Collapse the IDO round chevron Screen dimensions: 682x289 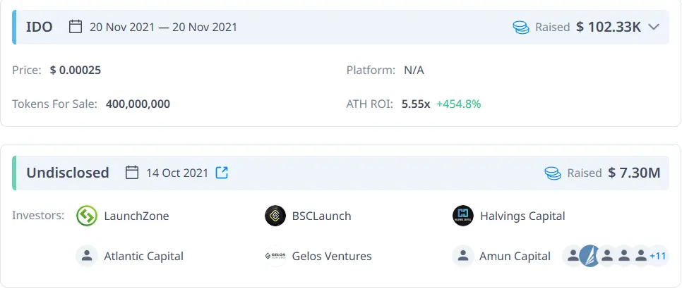tap(654, 27)
